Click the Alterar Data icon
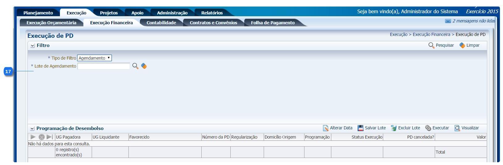 (325, 128)
